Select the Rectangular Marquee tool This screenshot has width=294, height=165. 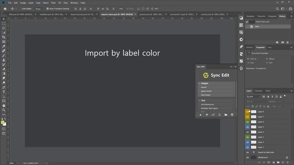[x=4, y=23]
